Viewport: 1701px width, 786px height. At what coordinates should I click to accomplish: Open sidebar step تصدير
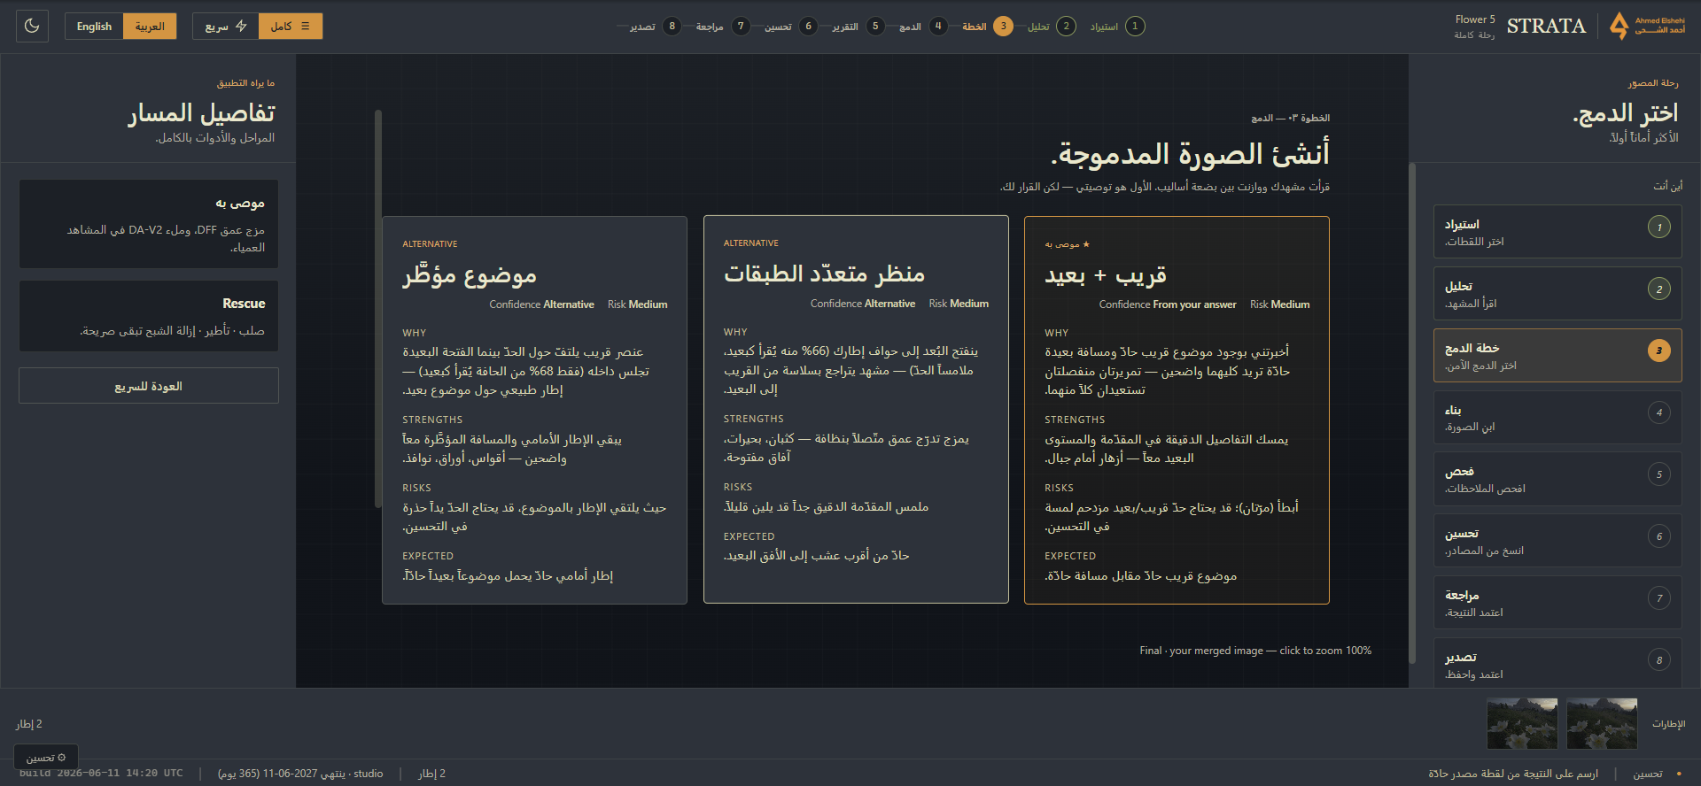(1557, 665)
